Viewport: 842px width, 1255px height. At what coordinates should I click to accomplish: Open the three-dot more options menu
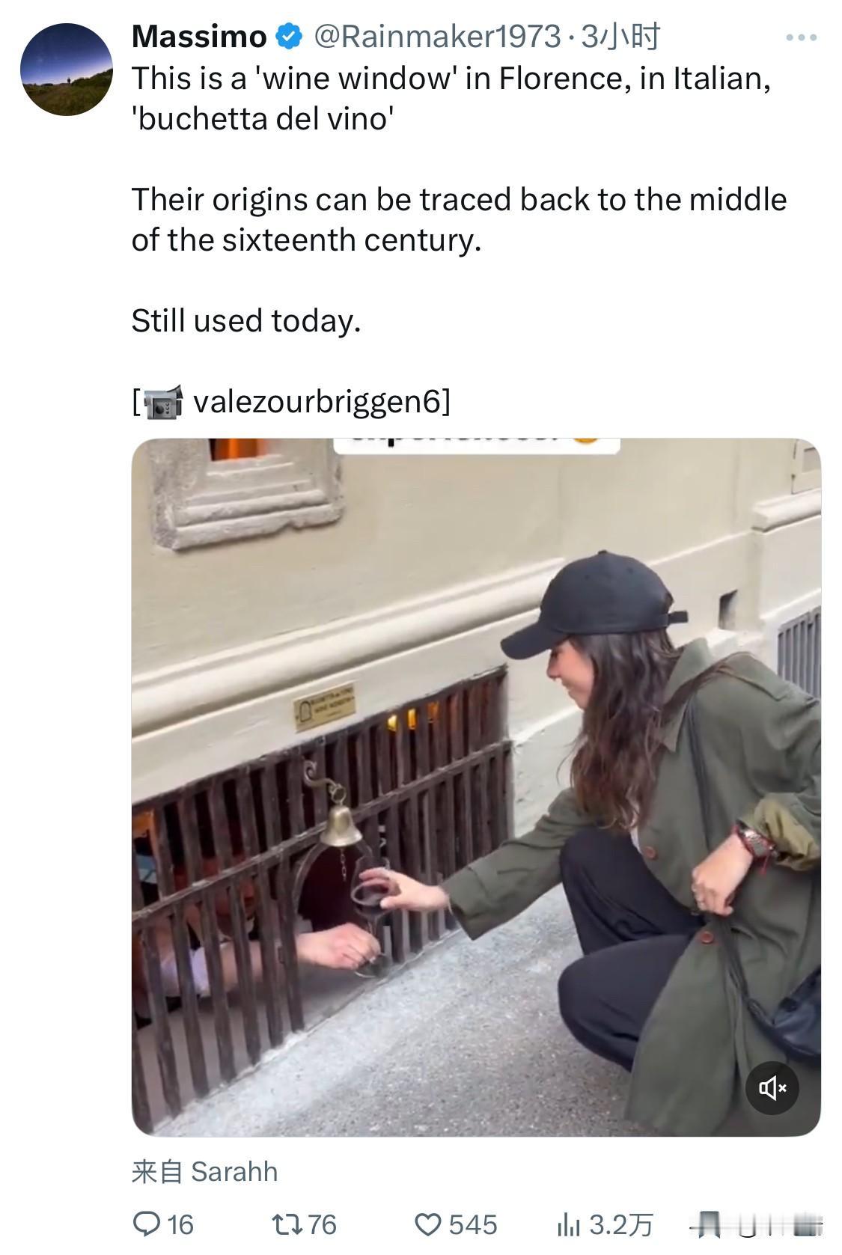(x=801, y=37)
